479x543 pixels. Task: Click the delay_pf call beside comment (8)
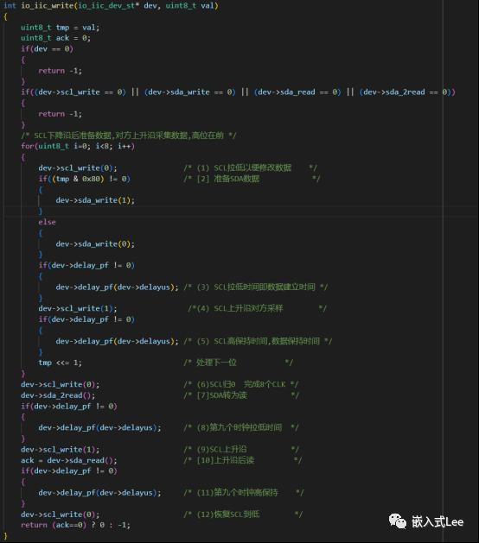point(99,427)
